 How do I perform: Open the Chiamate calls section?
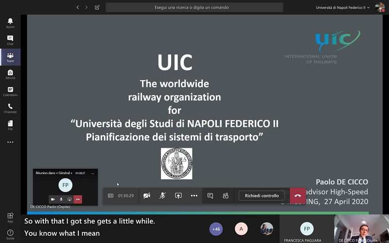[x=10, y=108]
